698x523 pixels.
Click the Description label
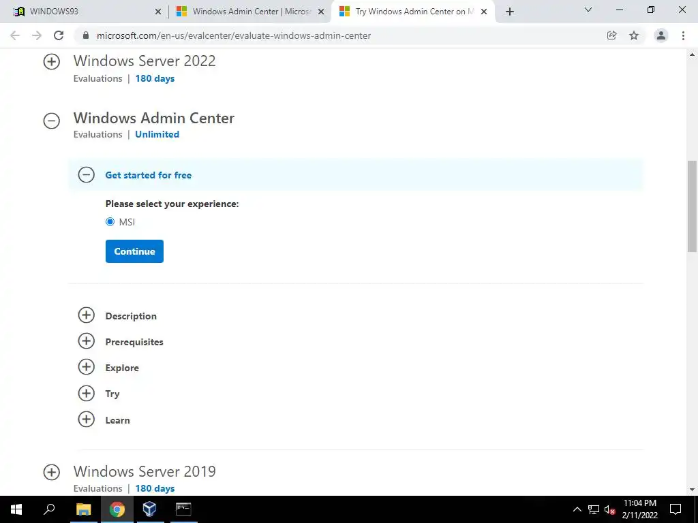131,316
